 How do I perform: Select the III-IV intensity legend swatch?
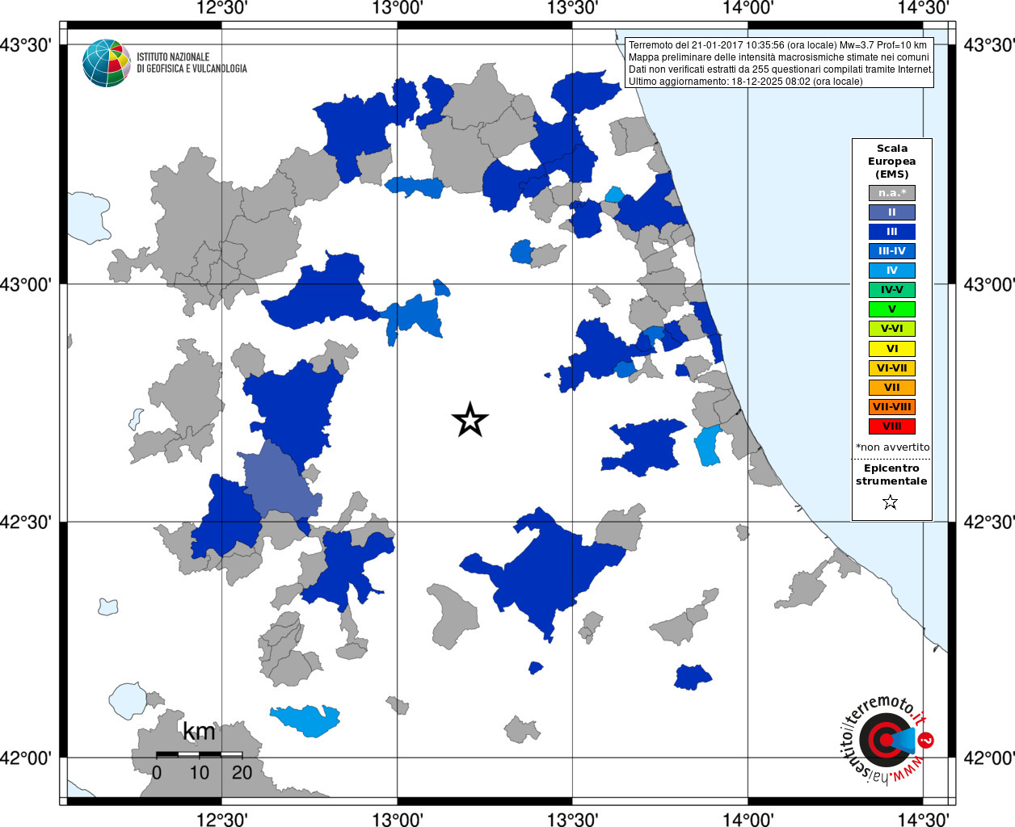coord(892,251)
